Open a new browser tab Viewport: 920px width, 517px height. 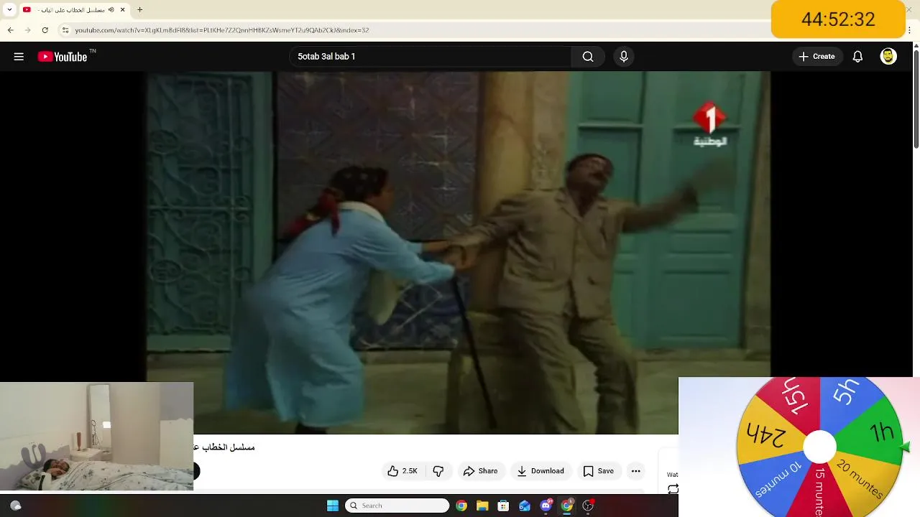click(139, 10)
